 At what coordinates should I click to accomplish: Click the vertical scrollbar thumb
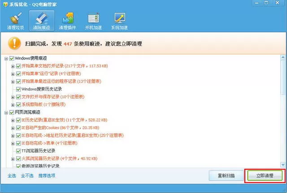(283, 77)
